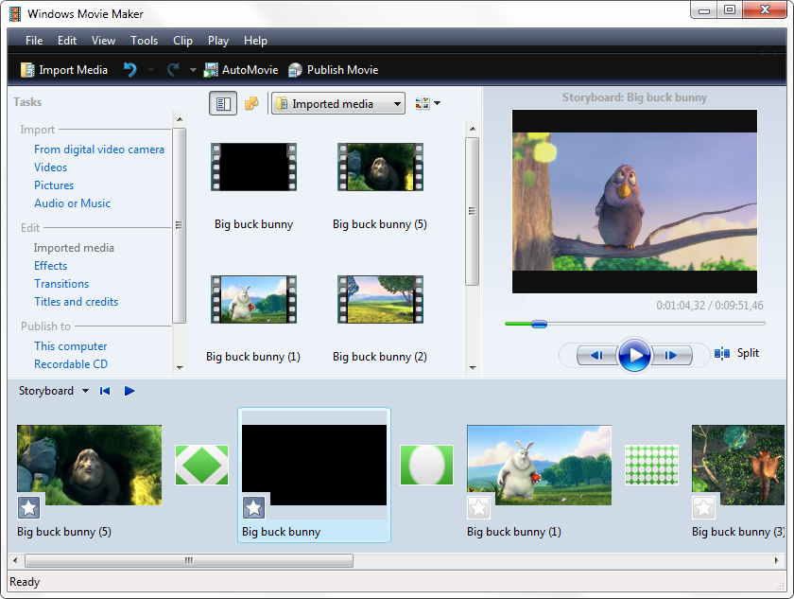Step to the next frame button

[x=671, y=355]
